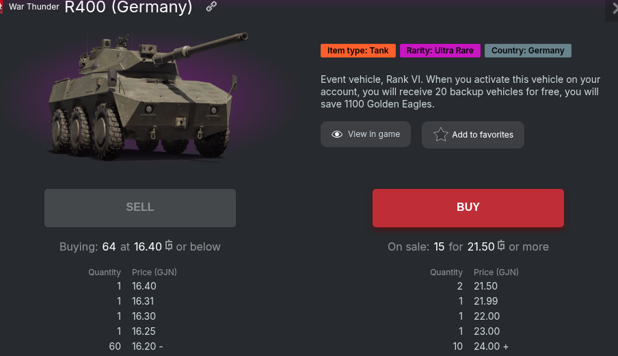618x356 pixels.
Task: Expand sell orders at the 24.00 row
Action: point(506,347)
